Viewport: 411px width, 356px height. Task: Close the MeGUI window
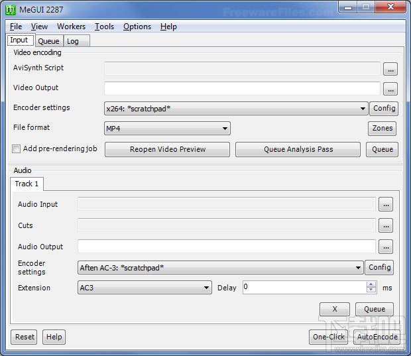390,7
